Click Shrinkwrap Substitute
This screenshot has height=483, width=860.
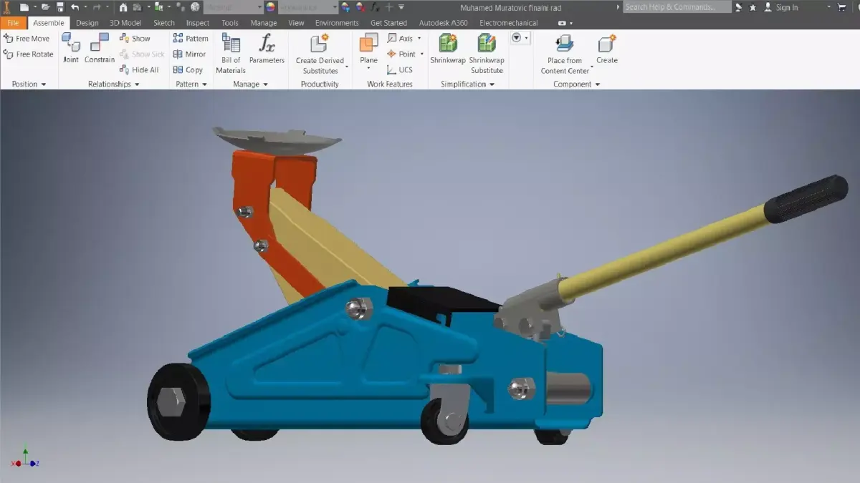[487, 54]
